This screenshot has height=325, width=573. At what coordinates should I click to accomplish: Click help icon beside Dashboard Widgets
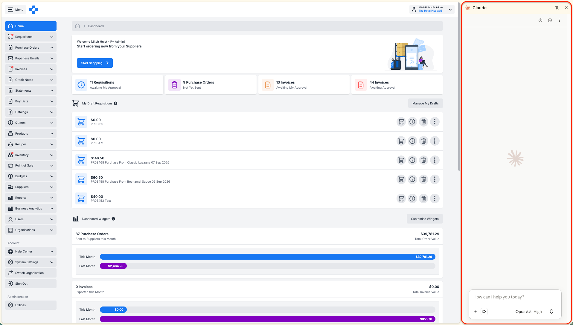(x=113, y=219)
